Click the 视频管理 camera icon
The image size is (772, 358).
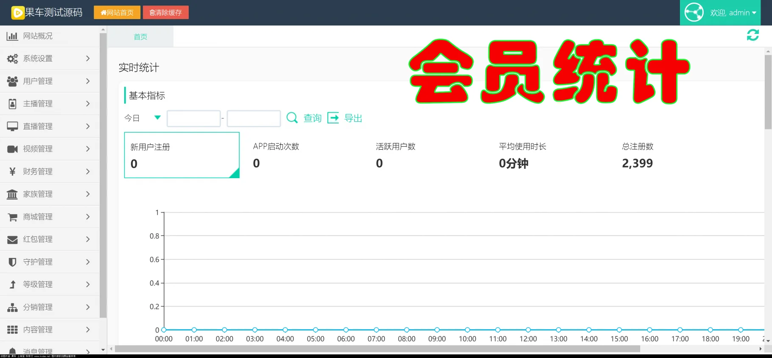[12, 149]
